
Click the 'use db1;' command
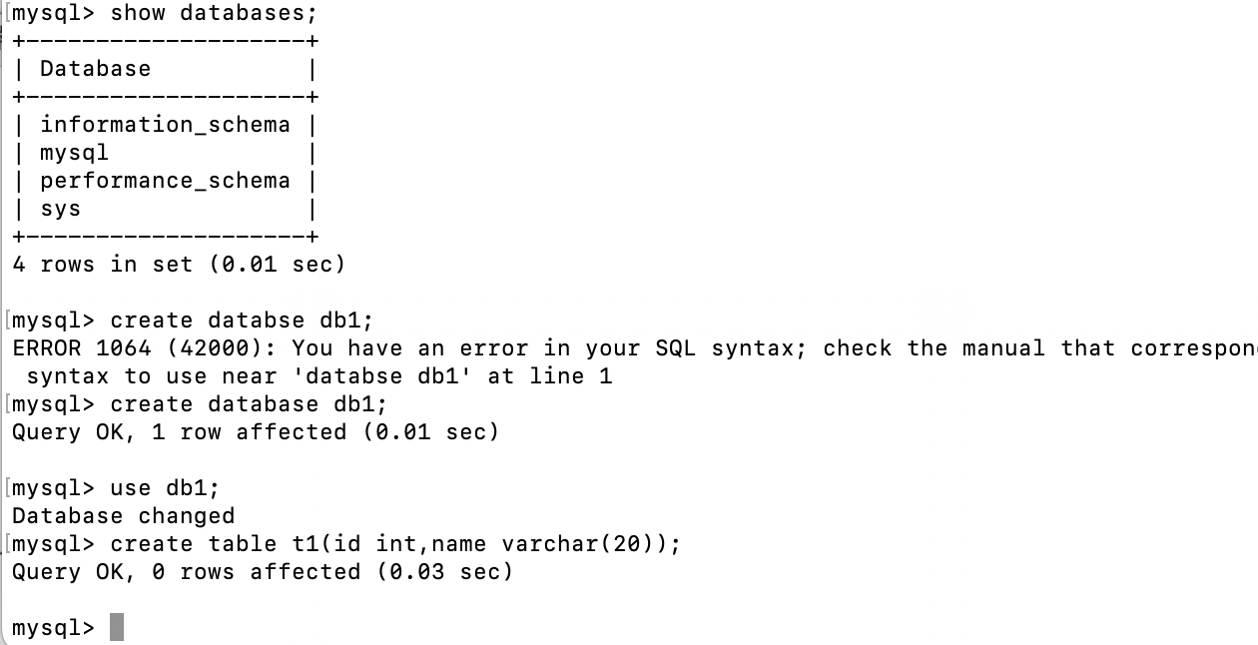164,488
